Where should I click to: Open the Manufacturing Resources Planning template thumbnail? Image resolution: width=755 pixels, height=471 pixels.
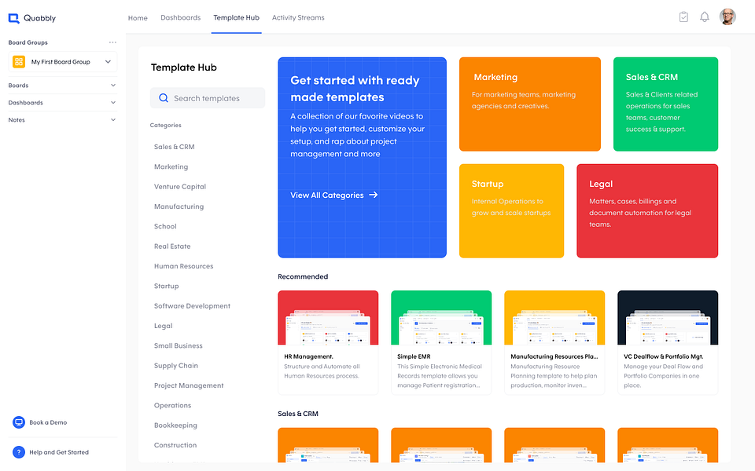pos(554,318)
